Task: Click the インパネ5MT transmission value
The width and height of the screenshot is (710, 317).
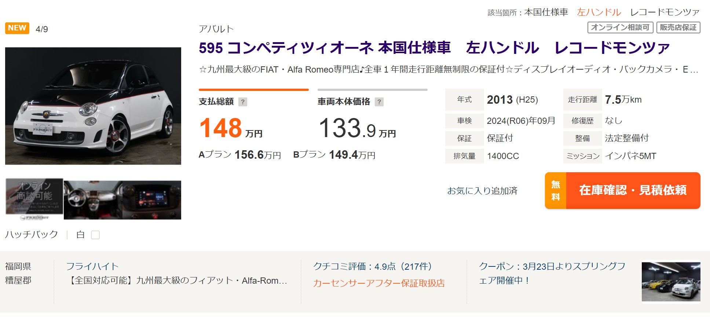Action: (x=630, y=156)
